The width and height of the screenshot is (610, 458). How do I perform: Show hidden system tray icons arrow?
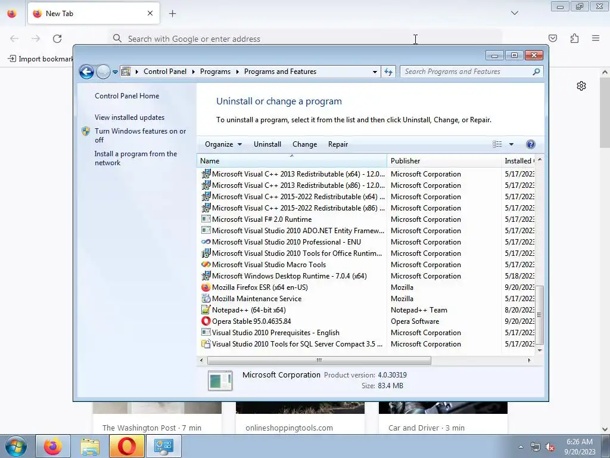pos(521,447)
